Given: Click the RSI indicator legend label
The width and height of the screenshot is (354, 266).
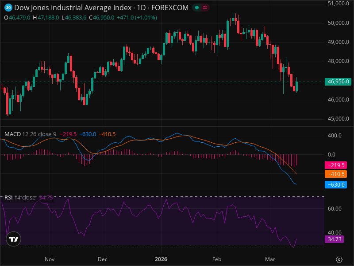Looking at the screenshot, I should pyautogui.click(x=8, y=197).
